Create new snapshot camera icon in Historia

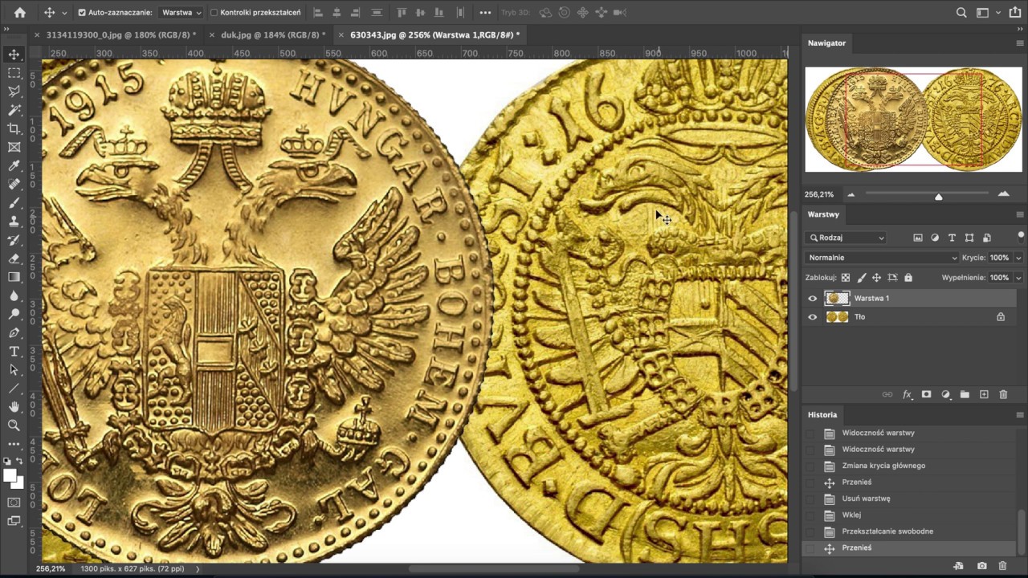(982, 567)
